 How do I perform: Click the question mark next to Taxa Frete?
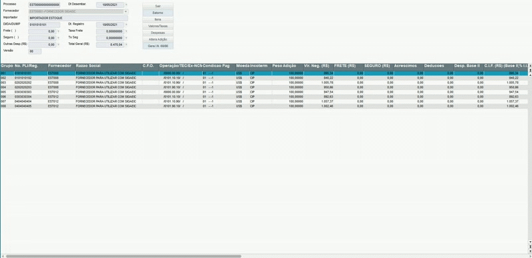[126, 31]
